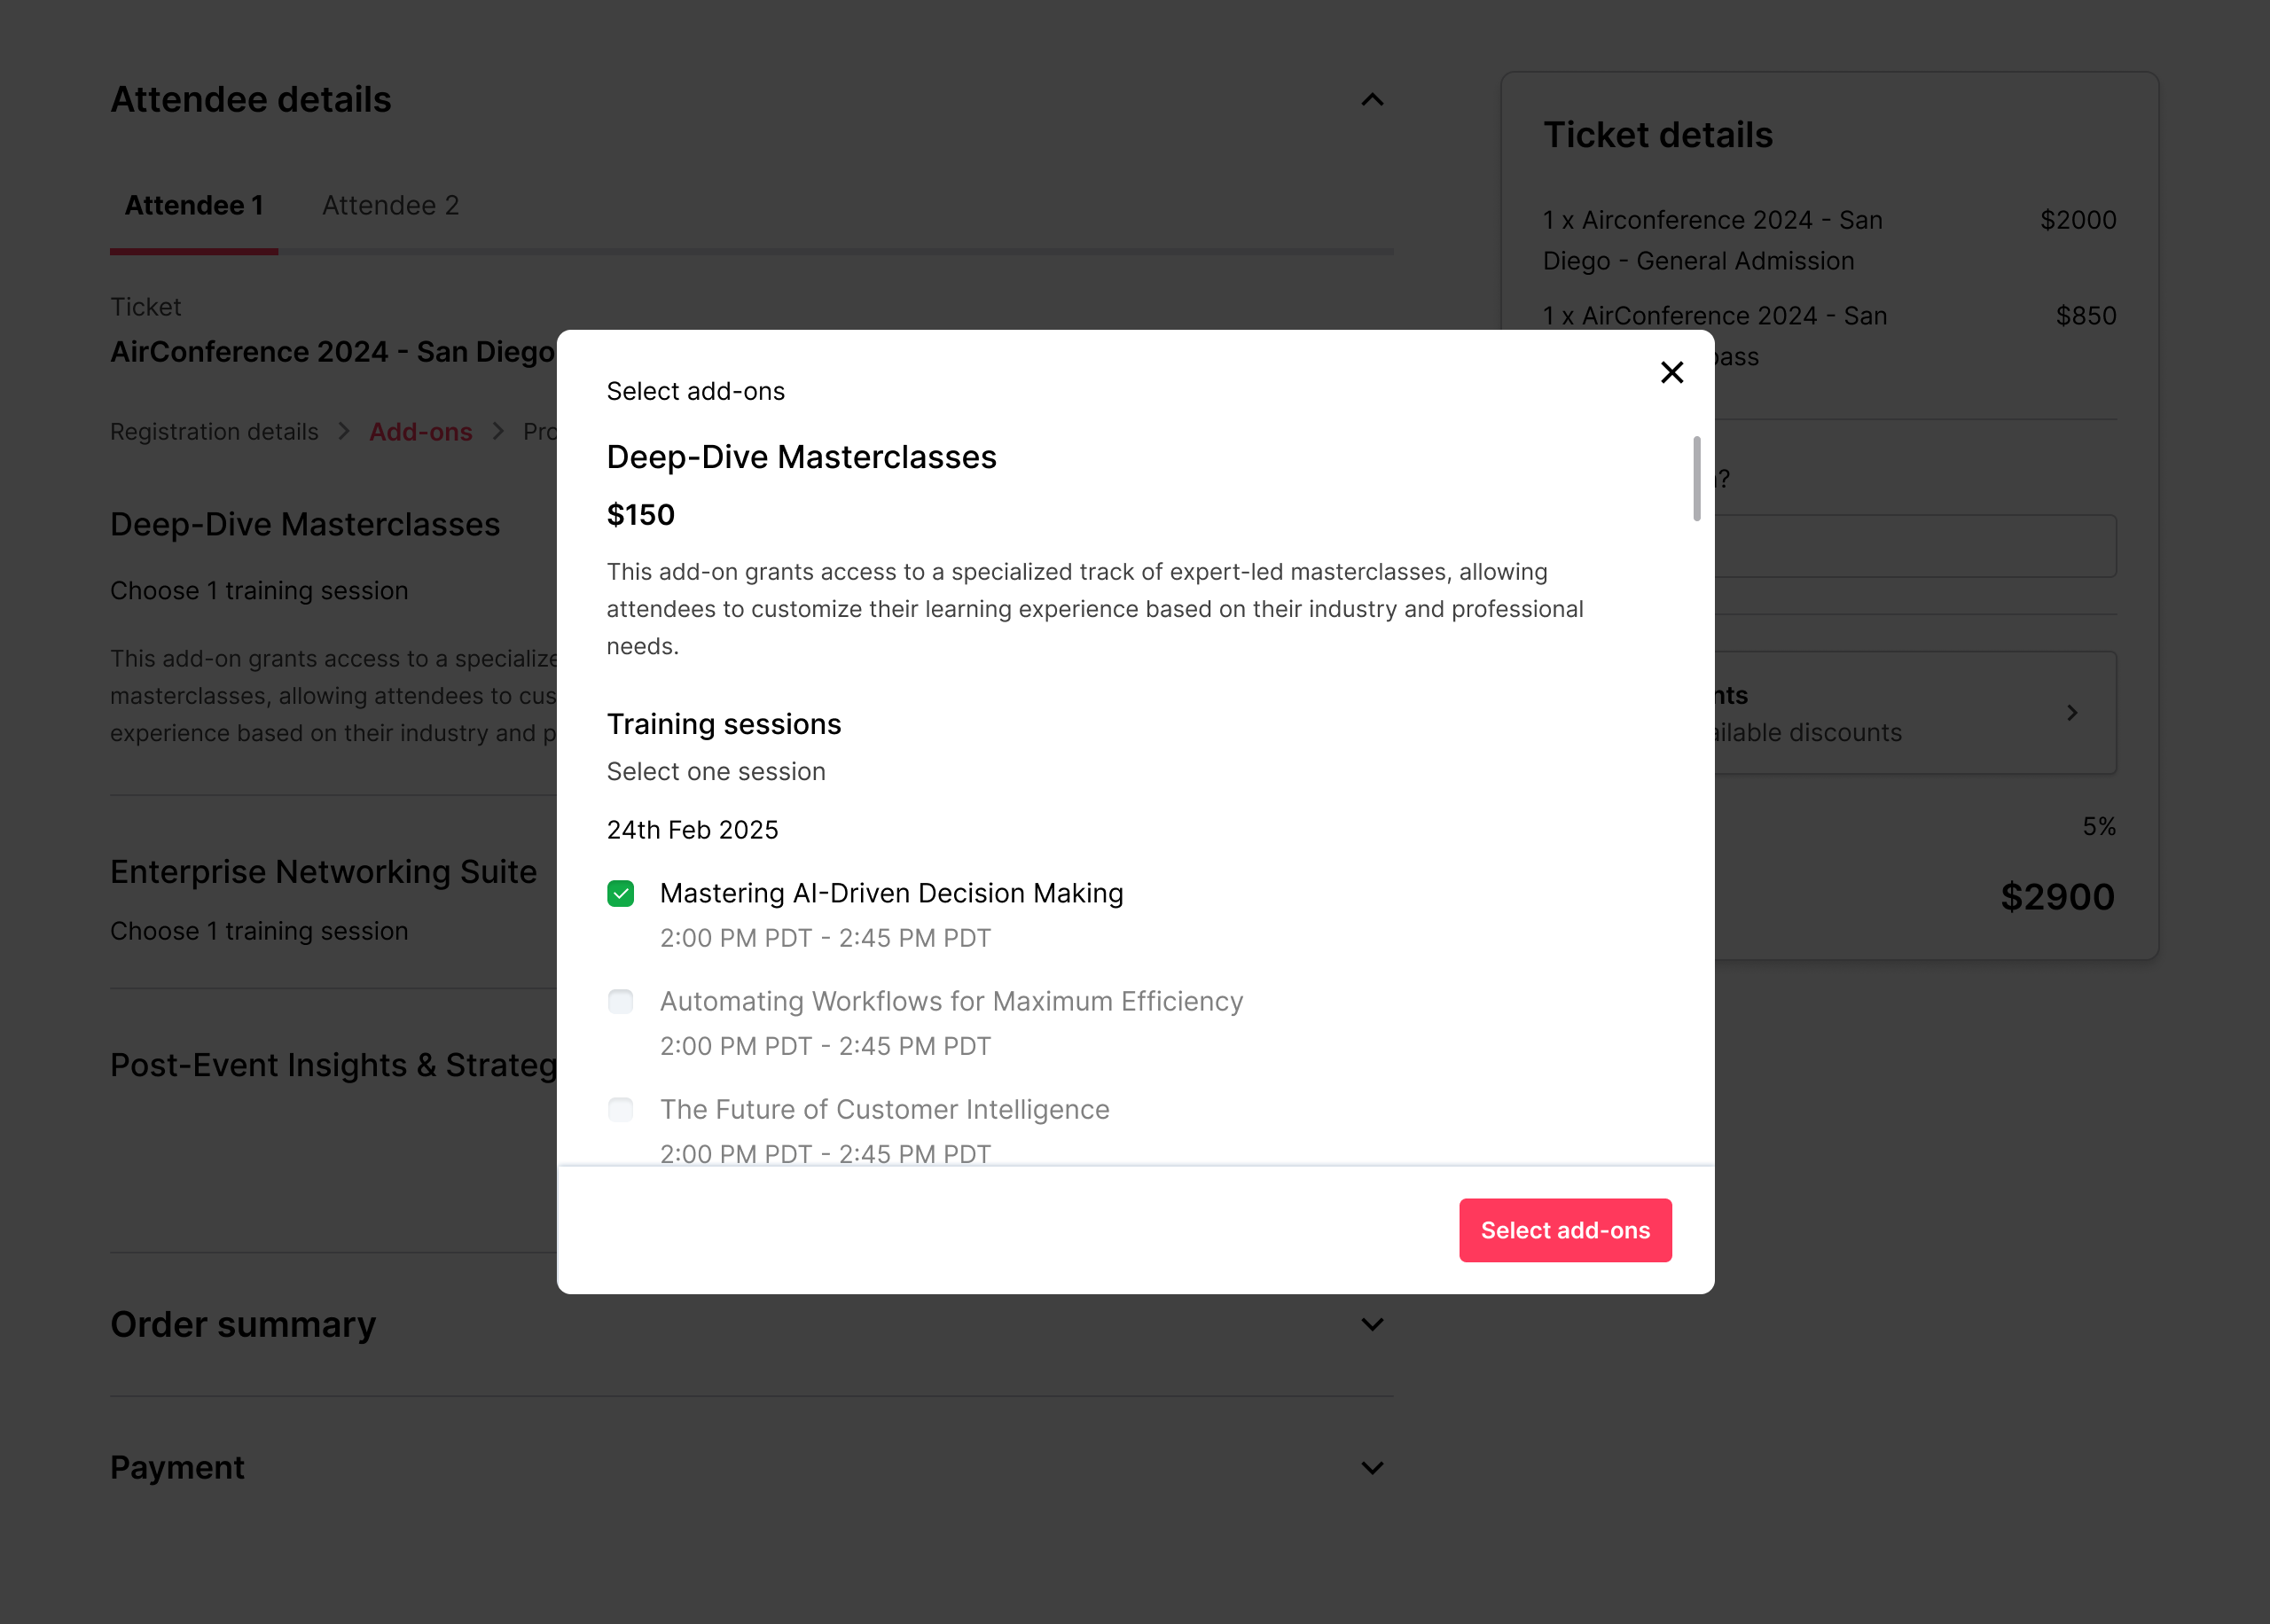The image size is (2270, 1624).
Task: Click the Deep-Dive Masterclasses heading in background
Action: coord(305,524)
